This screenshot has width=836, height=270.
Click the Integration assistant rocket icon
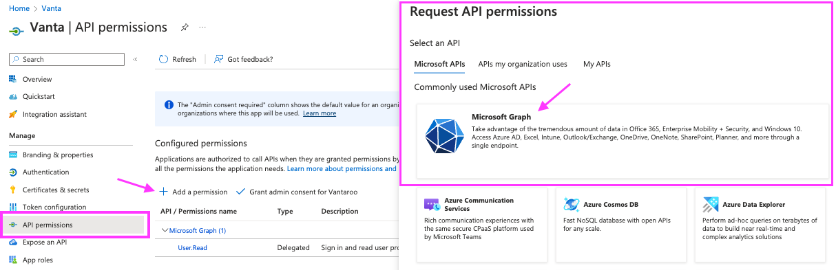click(x=14, y=114)
